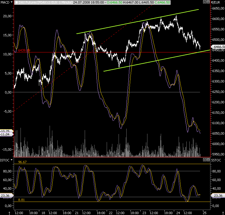Click the 6600,00 price scale label
Viewport: 225px width, 215px height.
pos(218,19)
